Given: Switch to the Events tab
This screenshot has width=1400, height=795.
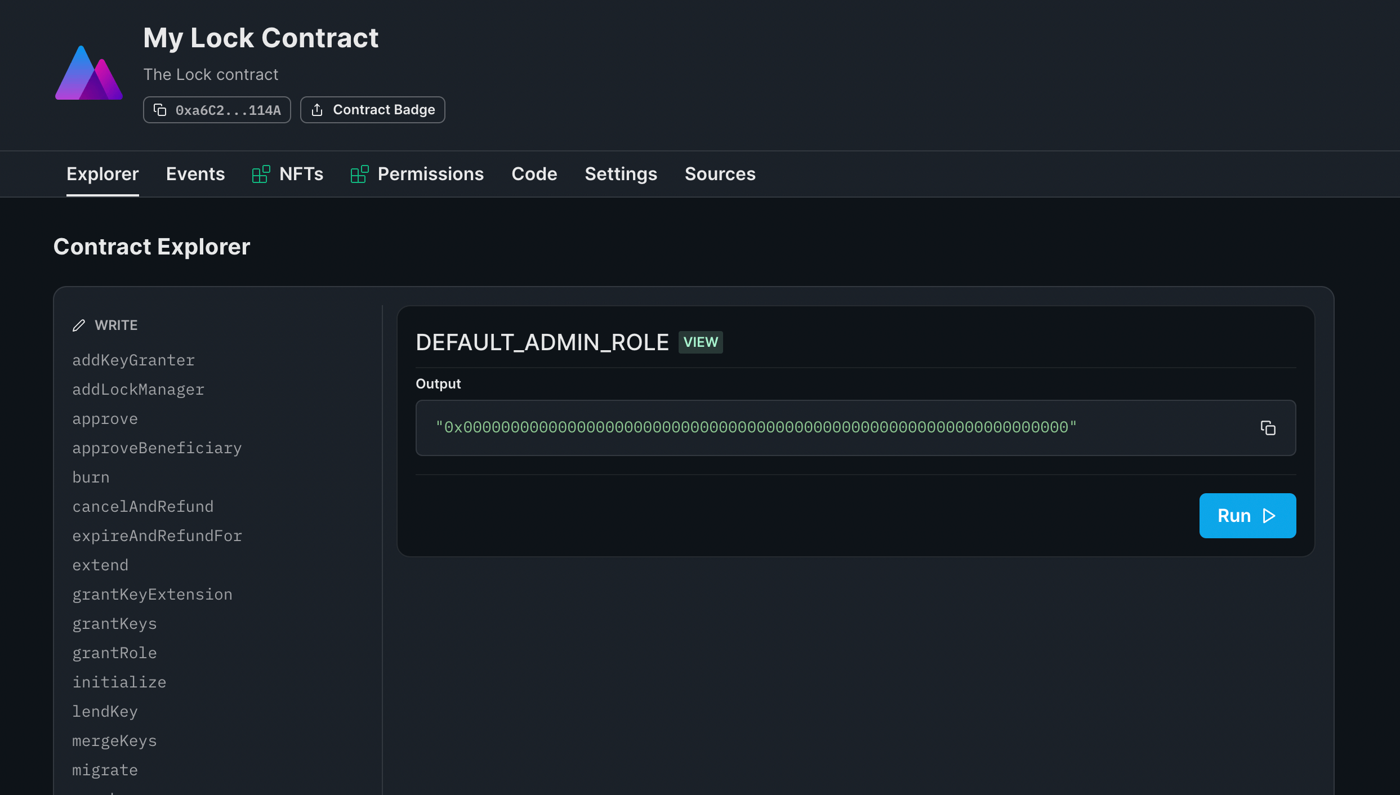Looking at the screenshot, I should pos(195,174).
